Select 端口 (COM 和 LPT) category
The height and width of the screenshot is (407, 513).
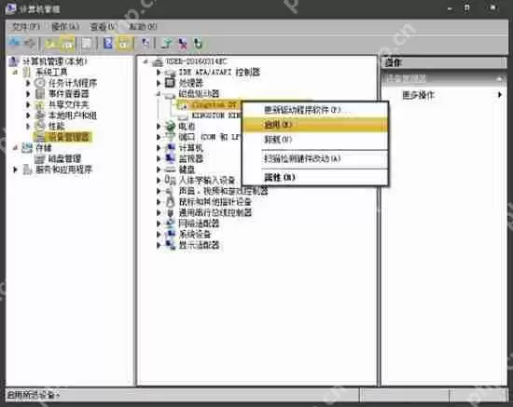tap(209, 137)
